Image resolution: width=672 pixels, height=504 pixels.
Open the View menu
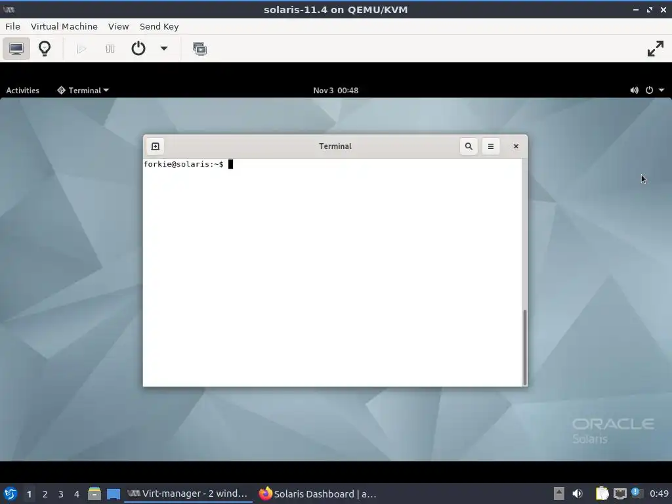click(x=118, y=26)
